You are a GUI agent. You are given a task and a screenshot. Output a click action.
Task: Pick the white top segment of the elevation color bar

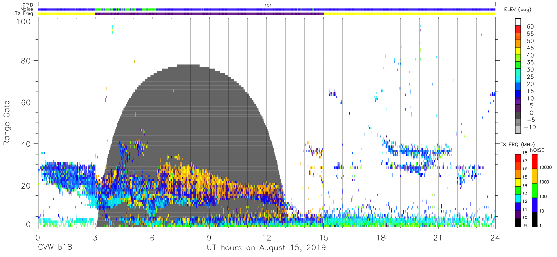pyautogui.click(x=518, y=22)
